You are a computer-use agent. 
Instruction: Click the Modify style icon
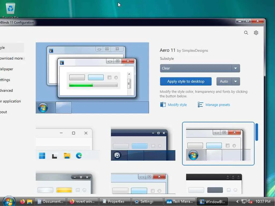pos(163,105)
